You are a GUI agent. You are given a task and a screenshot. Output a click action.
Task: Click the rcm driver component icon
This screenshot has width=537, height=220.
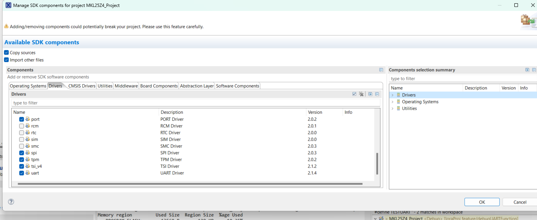[x=27, y=126]
